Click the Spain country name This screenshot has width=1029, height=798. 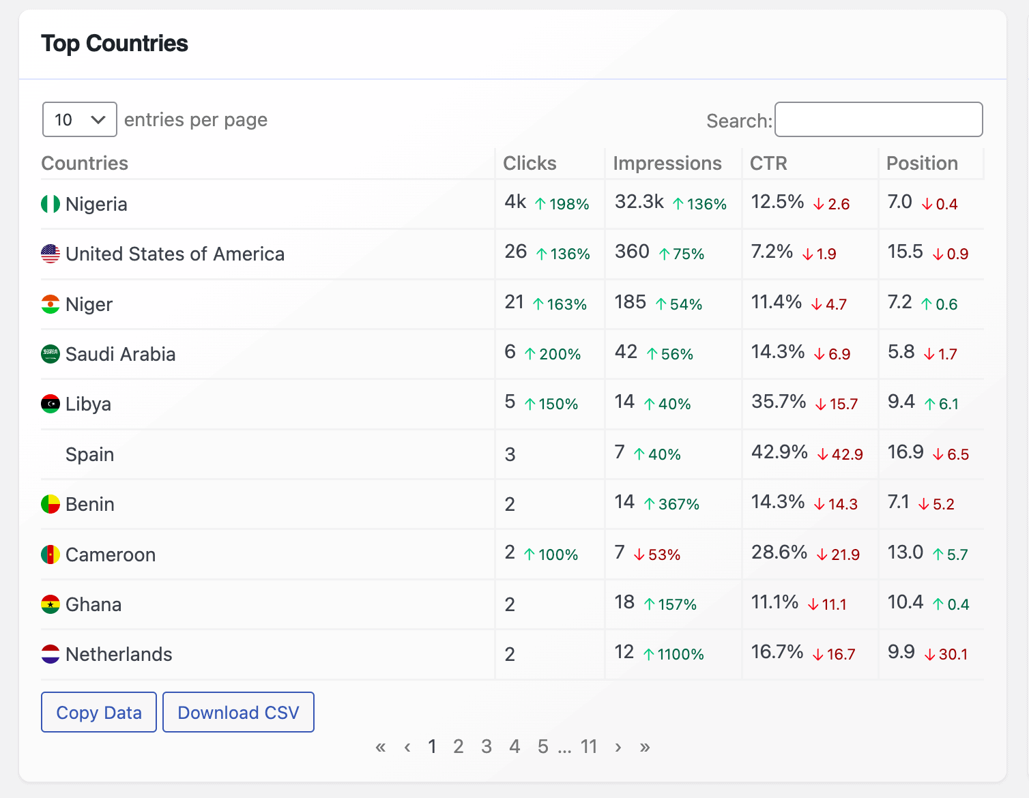click(89, 455)
